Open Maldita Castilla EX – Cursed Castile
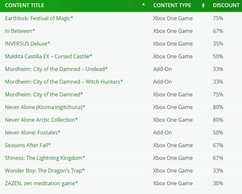Image resolution: width=242 pixels, height=194 pixels. (x=48, y=56)
